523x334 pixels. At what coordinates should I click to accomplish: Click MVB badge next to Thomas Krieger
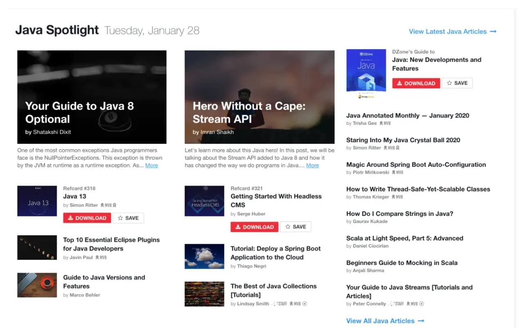pyautogui.click(x=398, y=197)
